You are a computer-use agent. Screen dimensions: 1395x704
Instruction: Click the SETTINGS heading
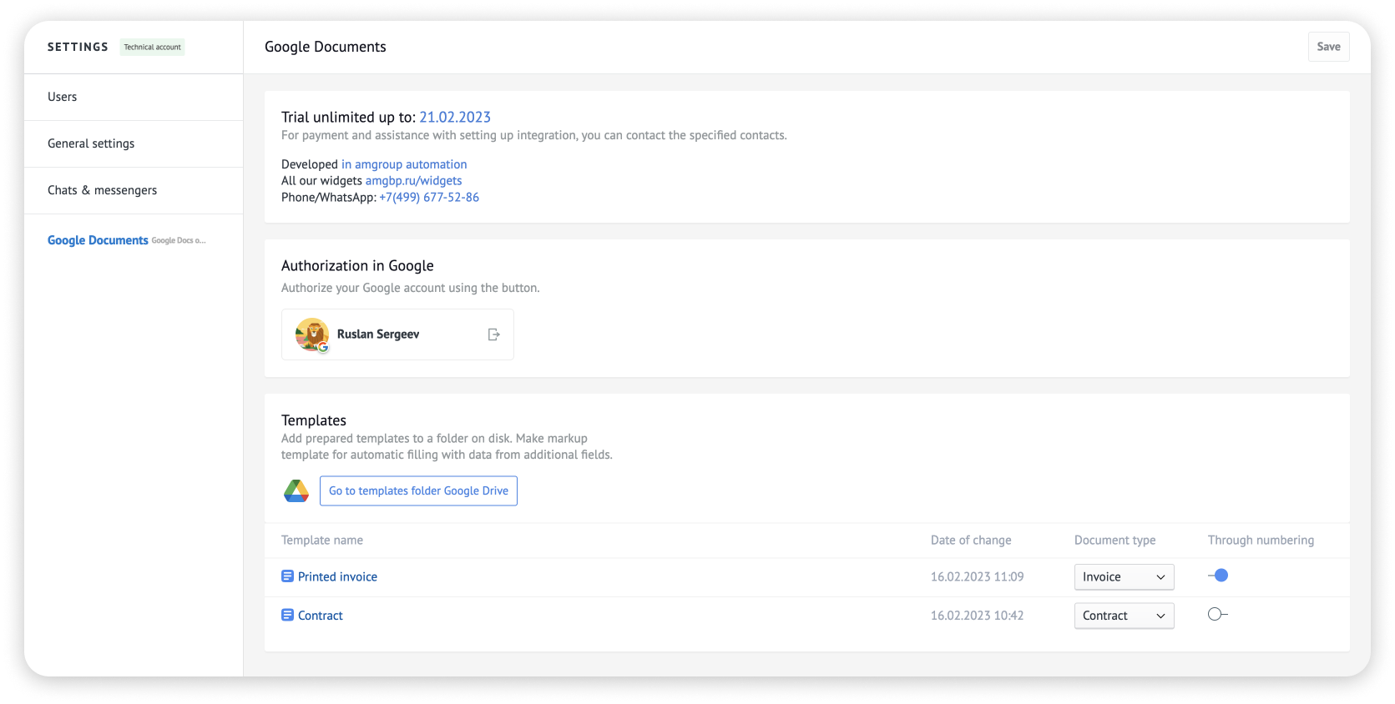pos(78,47)
